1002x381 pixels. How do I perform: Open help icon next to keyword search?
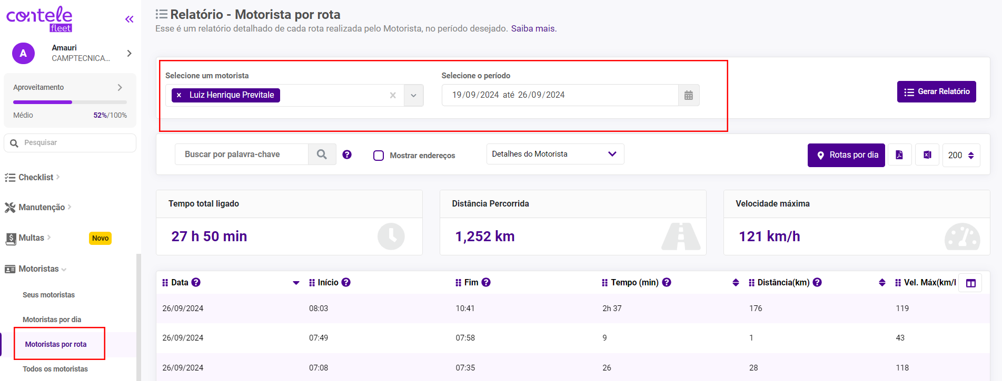point(347,155)
